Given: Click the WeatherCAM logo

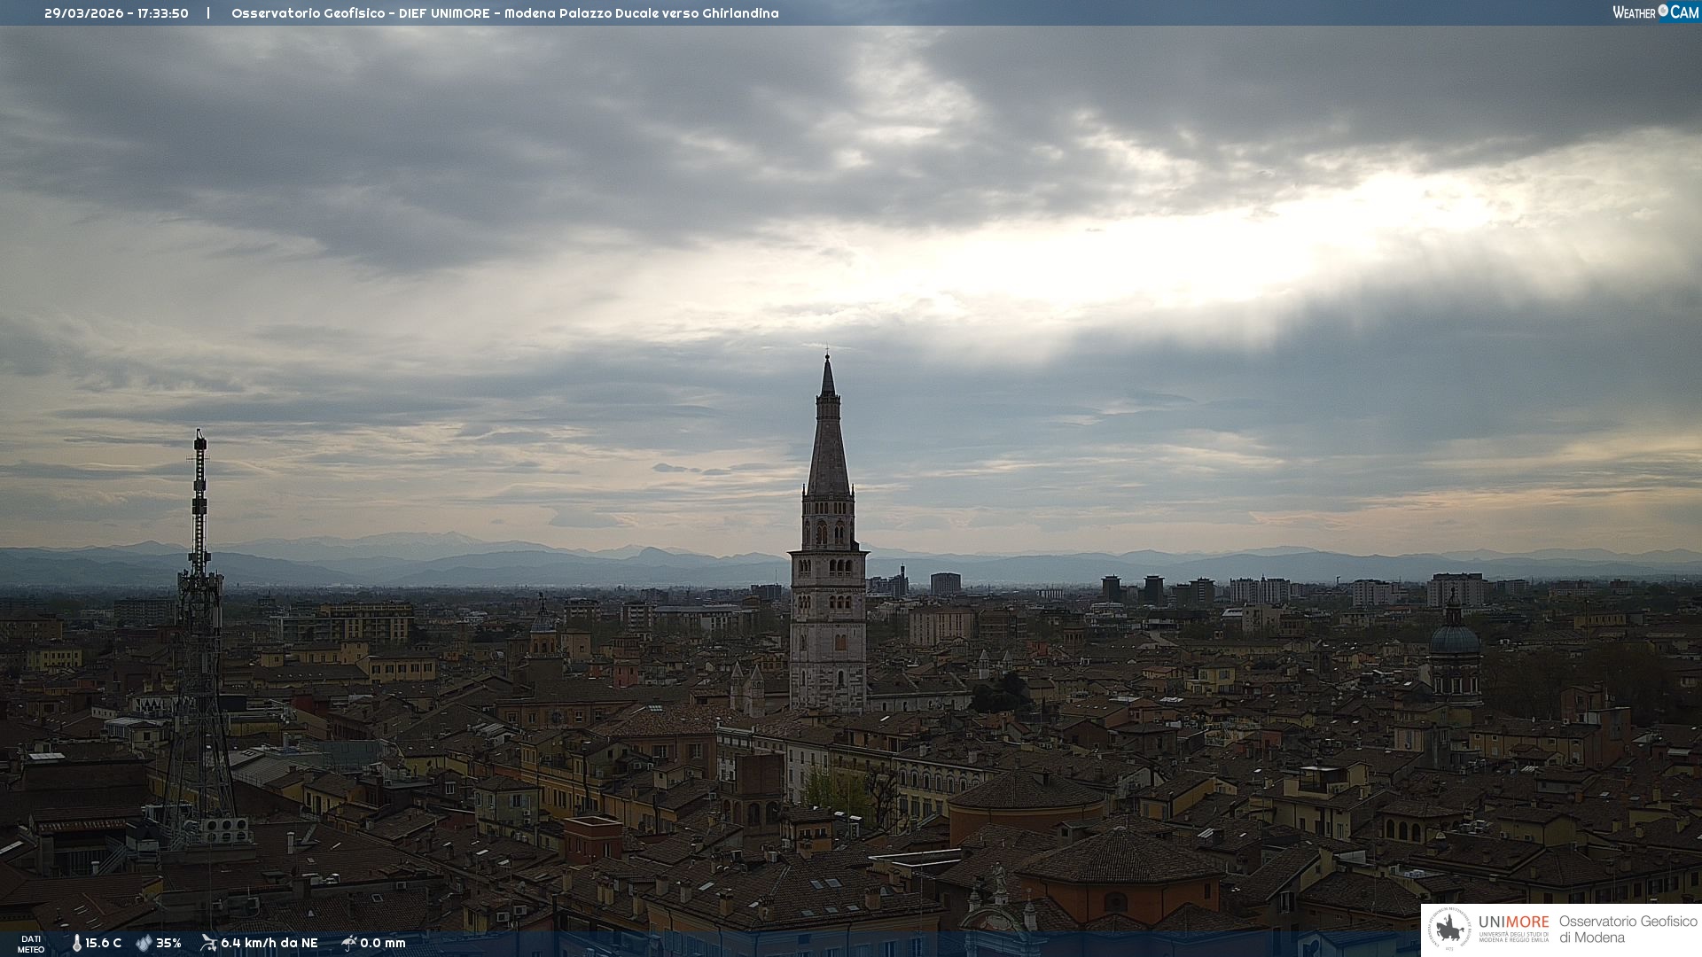Looking at the screenshot, I should pyautogui.click(x=1655, y=12).
